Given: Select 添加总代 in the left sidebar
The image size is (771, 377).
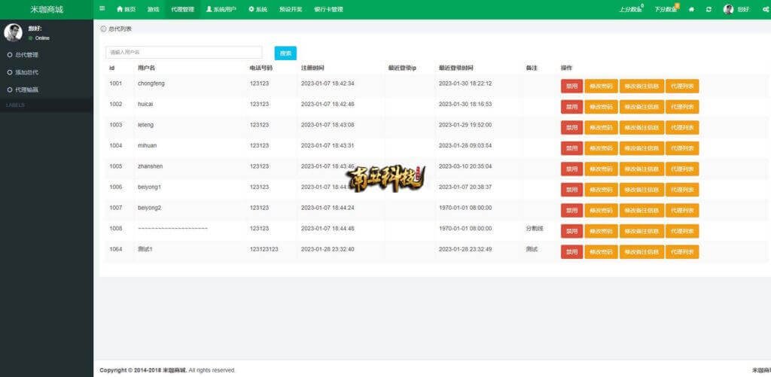Looking at the screenshot, I should coord(26,72).
